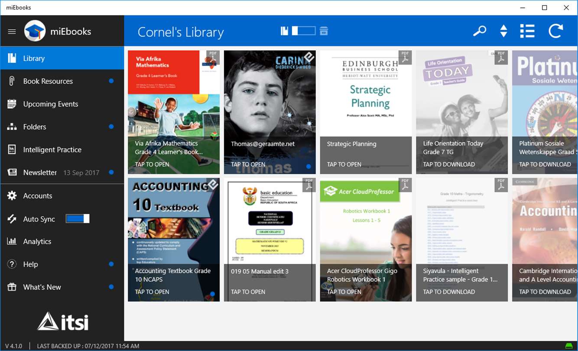Click the Accounts gear icon

pyautogui.click(x=12, y=196)
